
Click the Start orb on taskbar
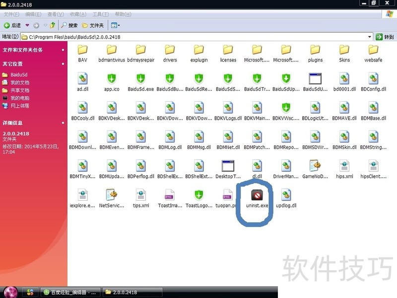pyautogui.click(x=10, y=292)
